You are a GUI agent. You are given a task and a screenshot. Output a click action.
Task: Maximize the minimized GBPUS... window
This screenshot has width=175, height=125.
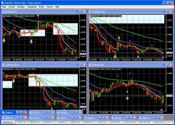coord(22,118)
